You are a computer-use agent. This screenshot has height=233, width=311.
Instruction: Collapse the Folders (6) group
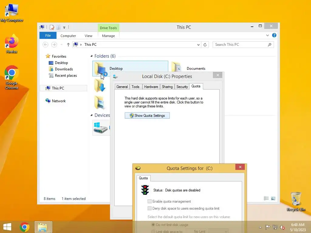[91, 56]
